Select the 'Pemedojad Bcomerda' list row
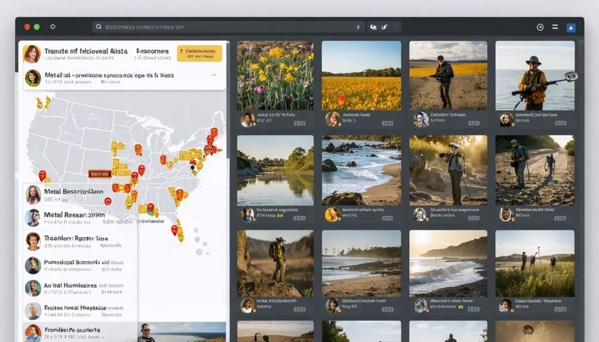Screen dimensions: 599x342 pyautogui.click(x=80, y=265)
